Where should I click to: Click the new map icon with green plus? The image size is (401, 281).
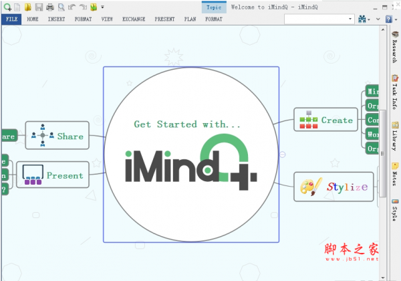pos(7,7)
